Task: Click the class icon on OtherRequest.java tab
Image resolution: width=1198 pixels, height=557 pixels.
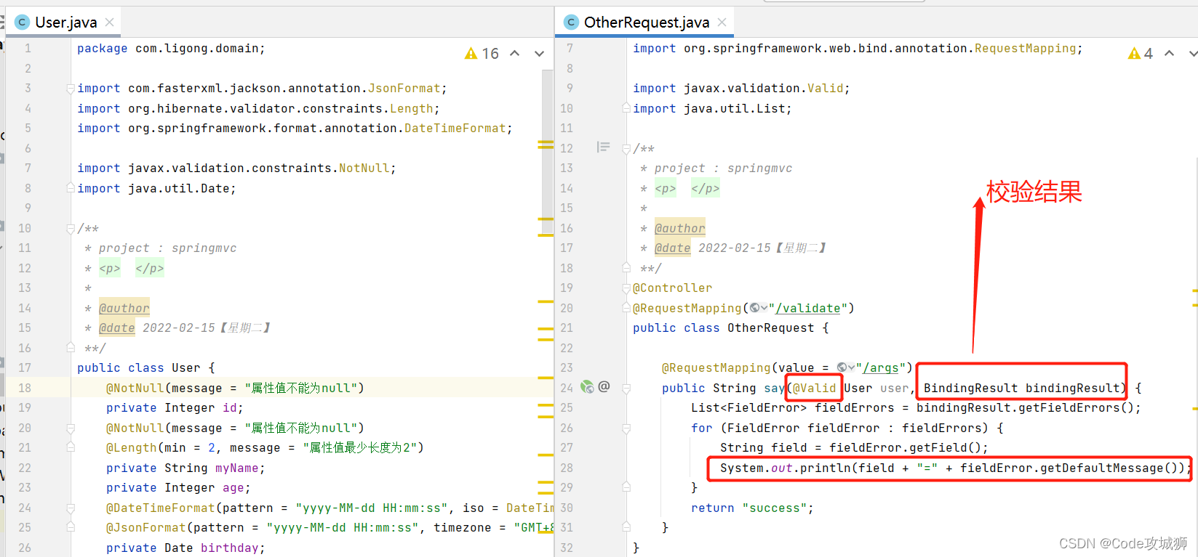Action: point(571,23)
